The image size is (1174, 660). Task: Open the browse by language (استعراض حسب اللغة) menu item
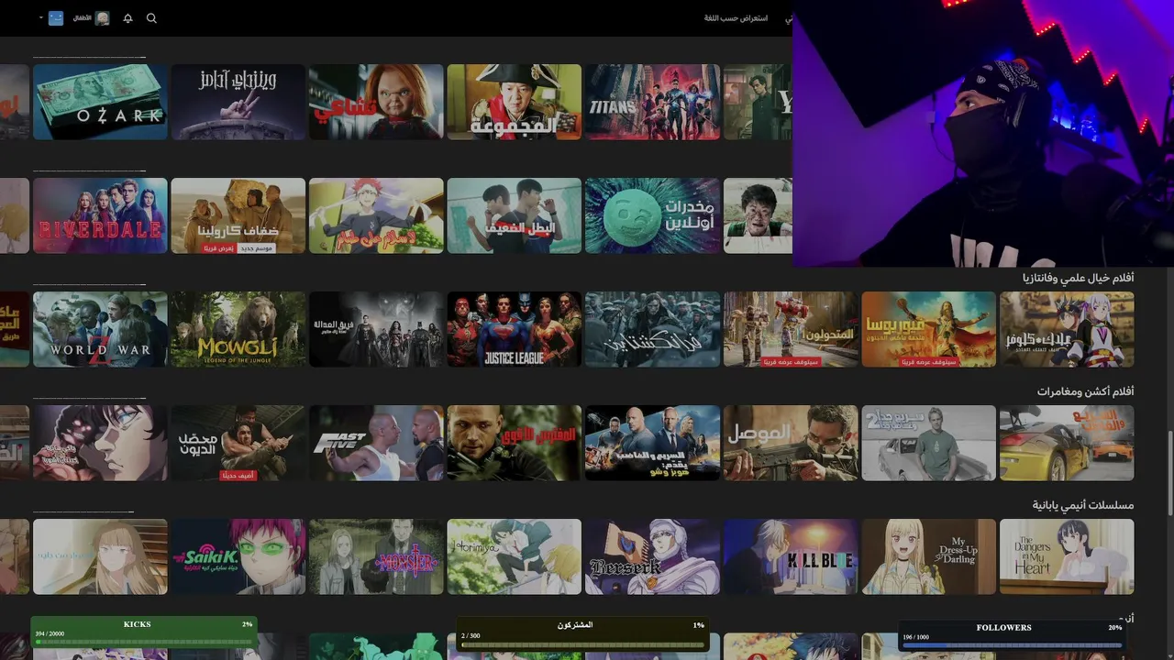(736, 18)
